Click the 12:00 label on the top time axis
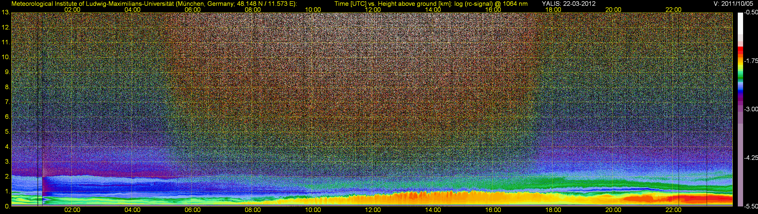The image size is (758, 214). pos(373,10)
